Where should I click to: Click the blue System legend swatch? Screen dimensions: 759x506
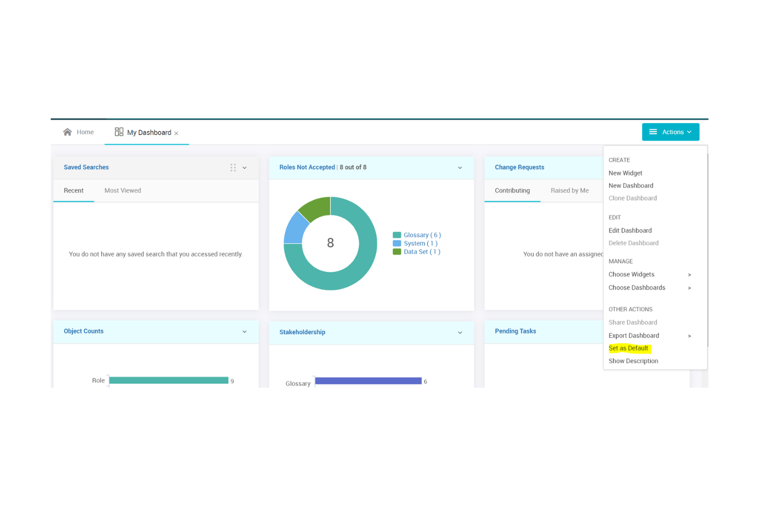(397, 243)
